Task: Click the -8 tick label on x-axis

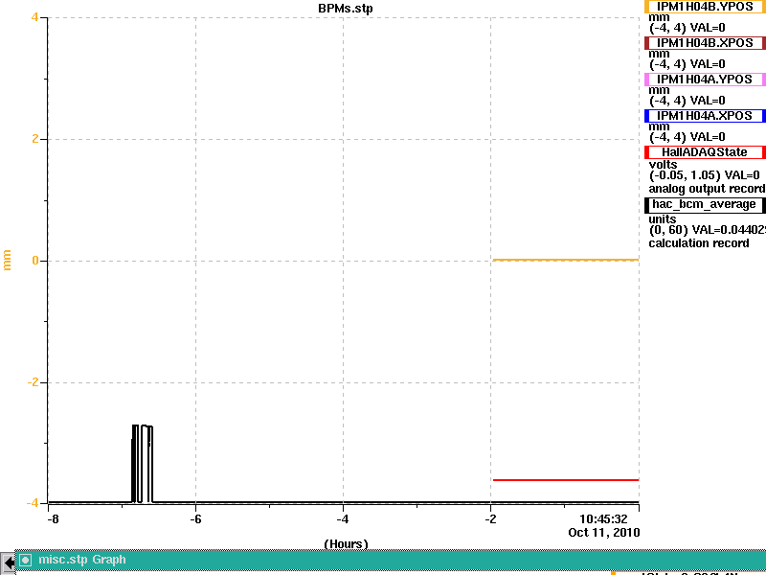Action: point(53,519)
